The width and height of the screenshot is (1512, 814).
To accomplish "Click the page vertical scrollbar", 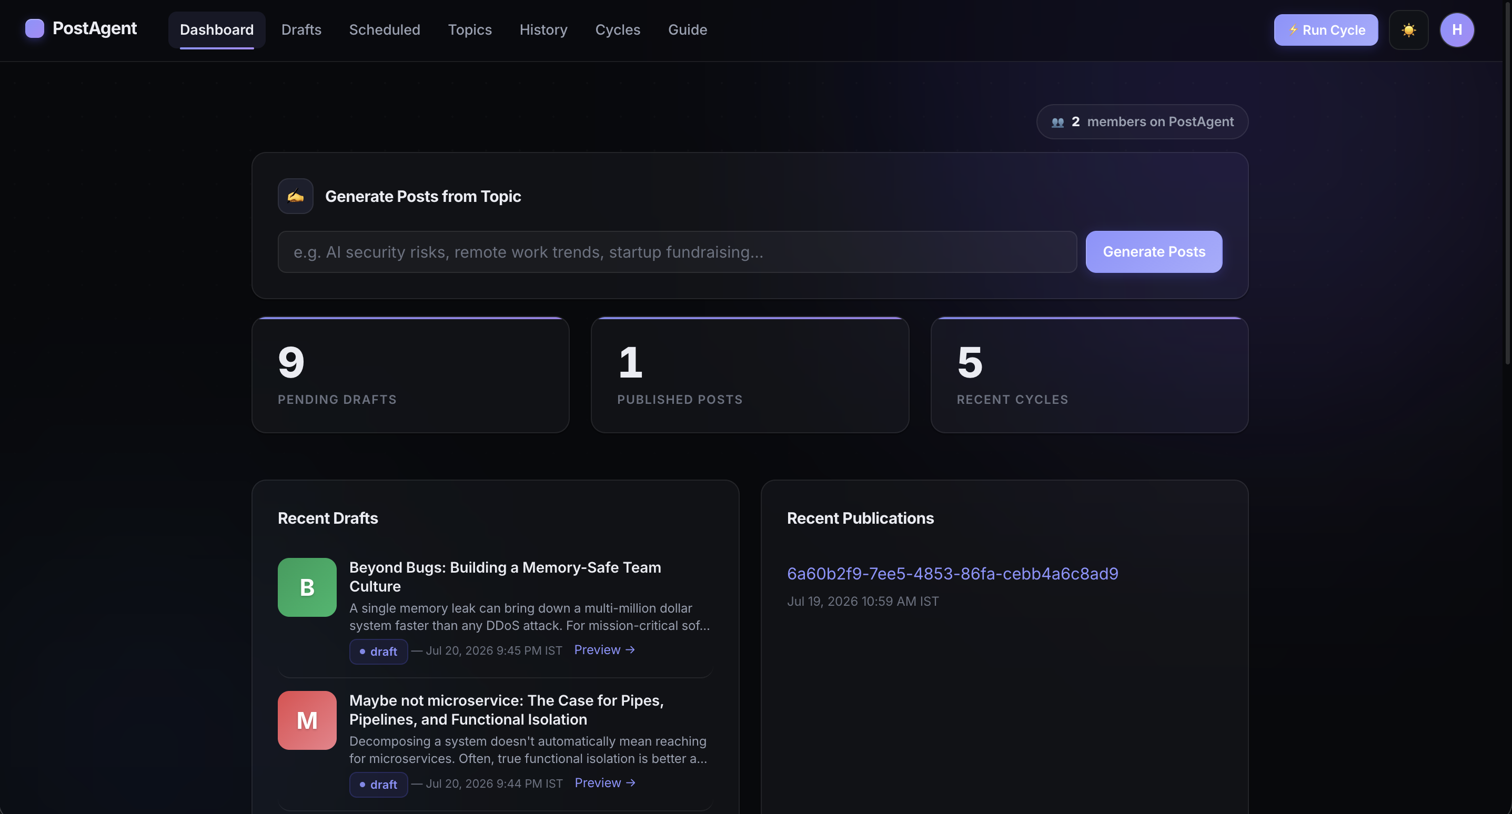I will [1507, 182].
